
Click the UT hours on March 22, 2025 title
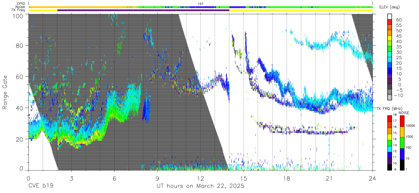tap(200, 186)
